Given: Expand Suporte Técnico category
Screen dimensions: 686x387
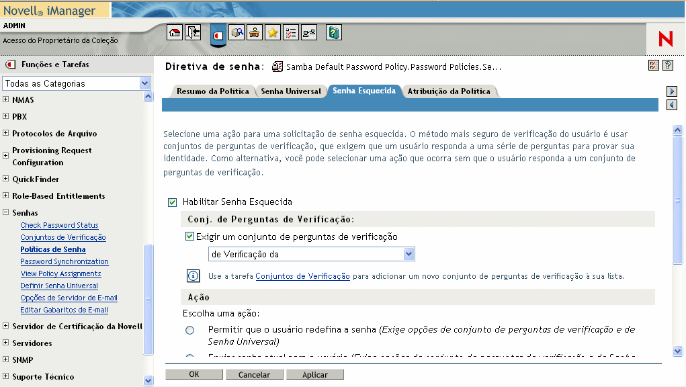Looking at the screenshot, I should (x=5, y=376).
